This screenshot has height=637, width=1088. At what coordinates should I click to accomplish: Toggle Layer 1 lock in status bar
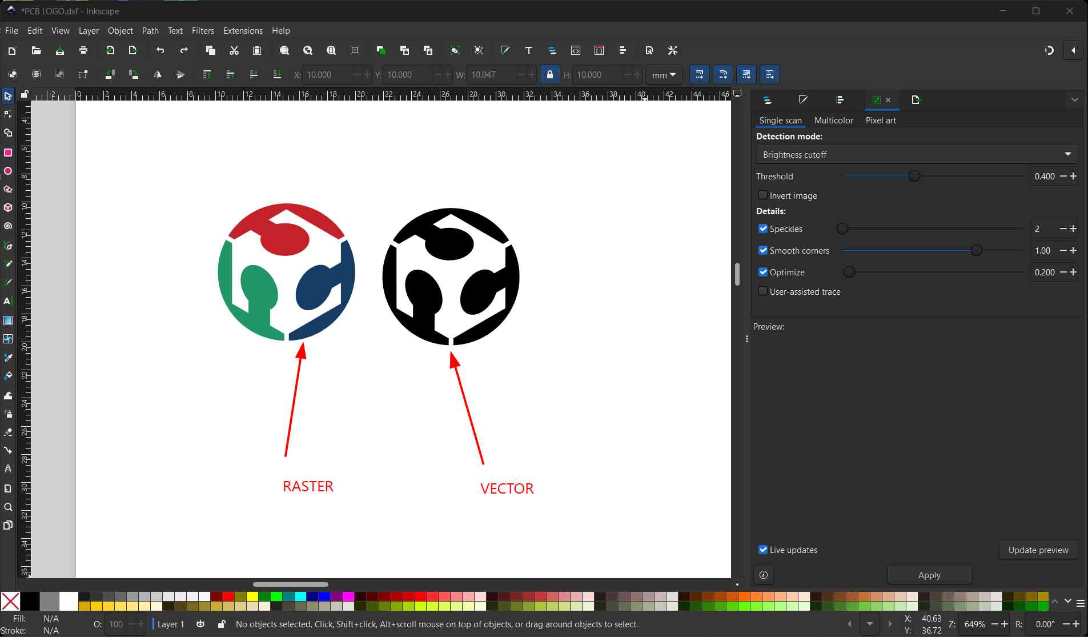222,624
